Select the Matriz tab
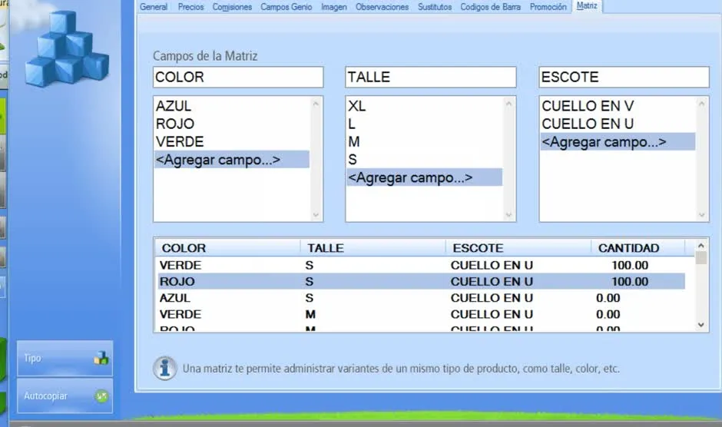This screenshot has width=722, height=427. click(587, 6)
